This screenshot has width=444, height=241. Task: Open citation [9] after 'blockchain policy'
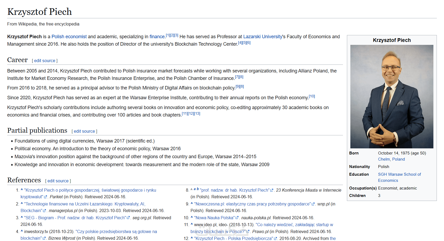tap(238, 87)
